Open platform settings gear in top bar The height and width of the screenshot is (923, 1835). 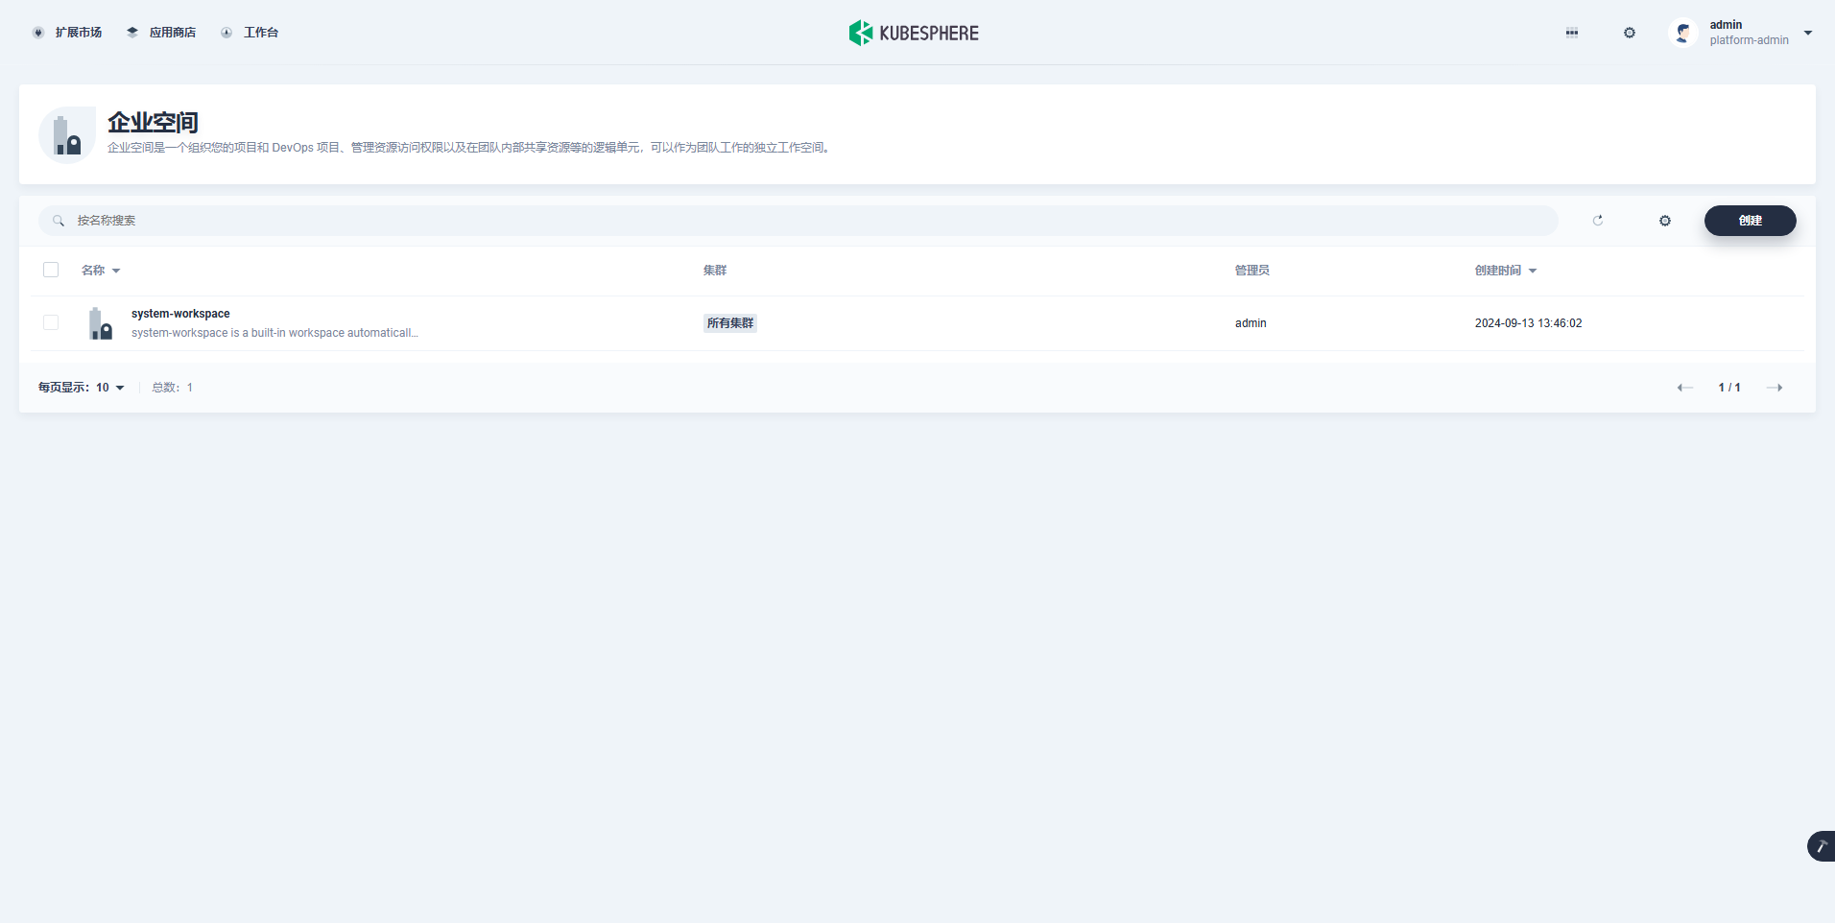1630,33
